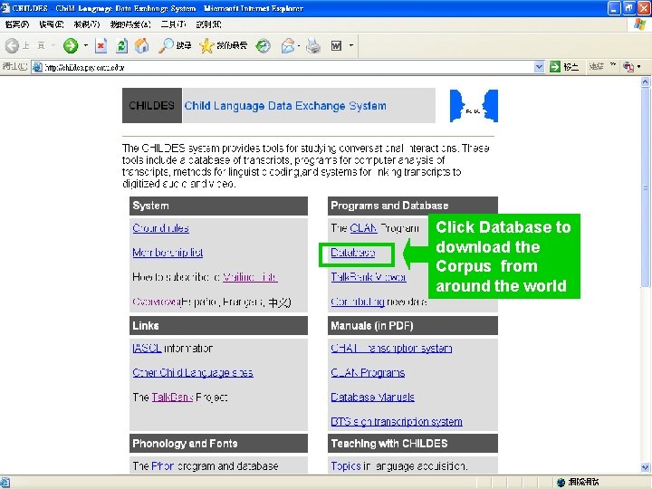652x489 pixels.
Task: Open the CHAT Transcription system manual link
Action: [x=391, y=348]
